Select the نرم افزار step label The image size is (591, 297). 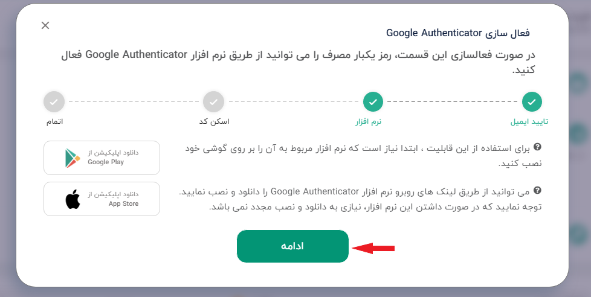(368, 122)
